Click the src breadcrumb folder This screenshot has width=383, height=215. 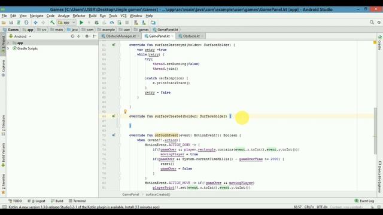pyautogui.click(x=42, y=29)
